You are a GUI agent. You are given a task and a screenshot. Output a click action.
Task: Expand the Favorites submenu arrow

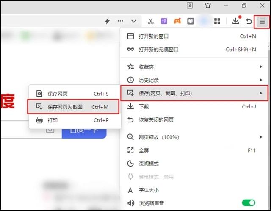tap(261, 67)
